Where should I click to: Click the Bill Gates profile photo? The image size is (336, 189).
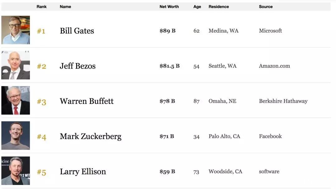16,30
